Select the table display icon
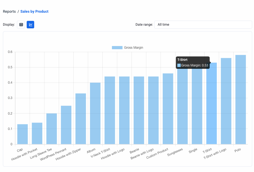The width and height of the screenshot is (254, 172). [21, 24]
